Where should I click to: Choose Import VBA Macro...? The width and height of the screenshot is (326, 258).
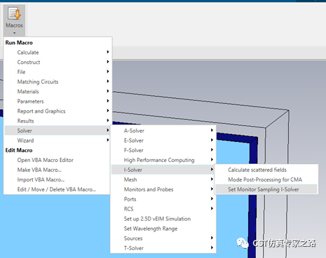click(57, 179)
